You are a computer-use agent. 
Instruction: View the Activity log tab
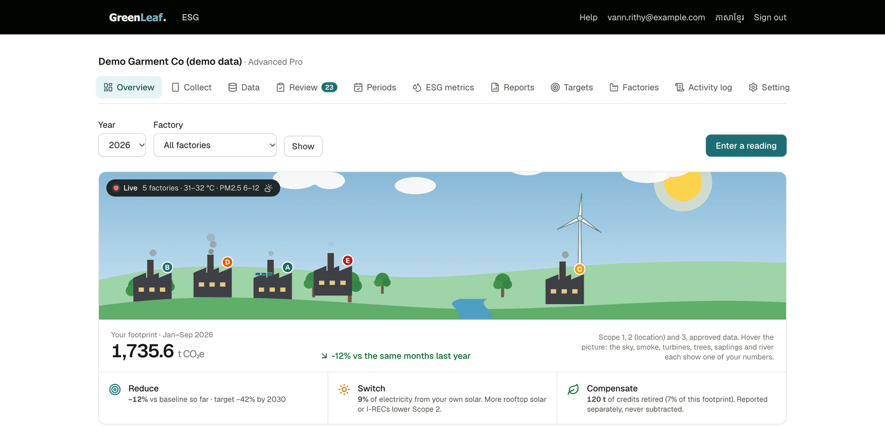coord(704,87)
